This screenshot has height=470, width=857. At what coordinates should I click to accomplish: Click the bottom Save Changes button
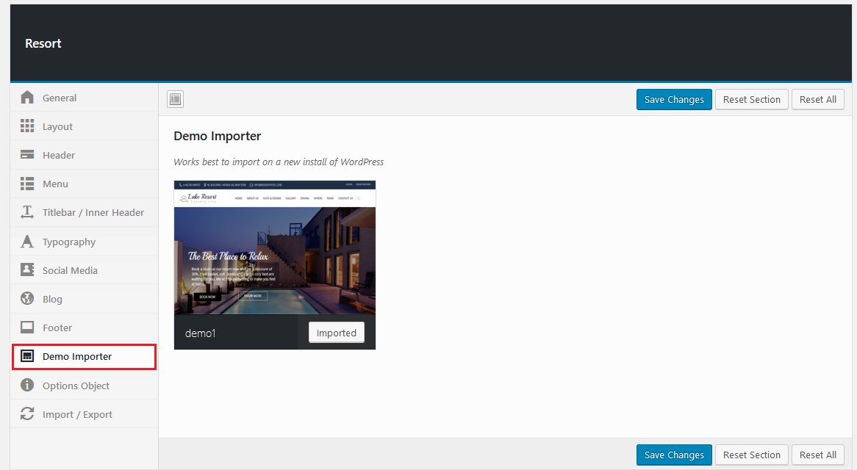click(674, 455)
